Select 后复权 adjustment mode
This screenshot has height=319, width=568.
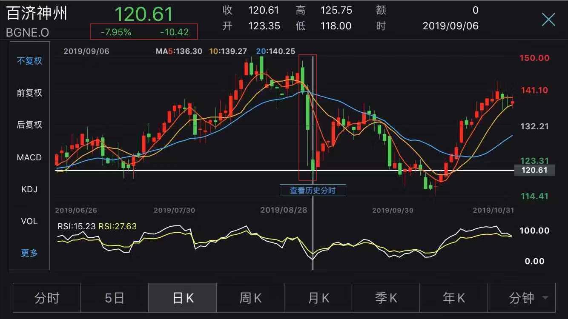click(29, 125)
